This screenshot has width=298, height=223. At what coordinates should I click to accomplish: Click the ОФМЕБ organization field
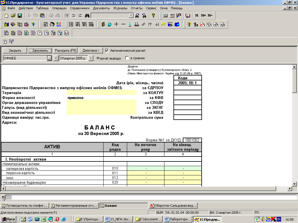[25, 58]
